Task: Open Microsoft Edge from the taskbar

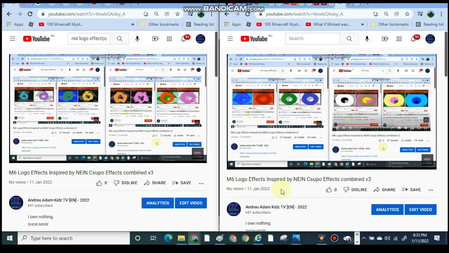Action: click(168, 238)
